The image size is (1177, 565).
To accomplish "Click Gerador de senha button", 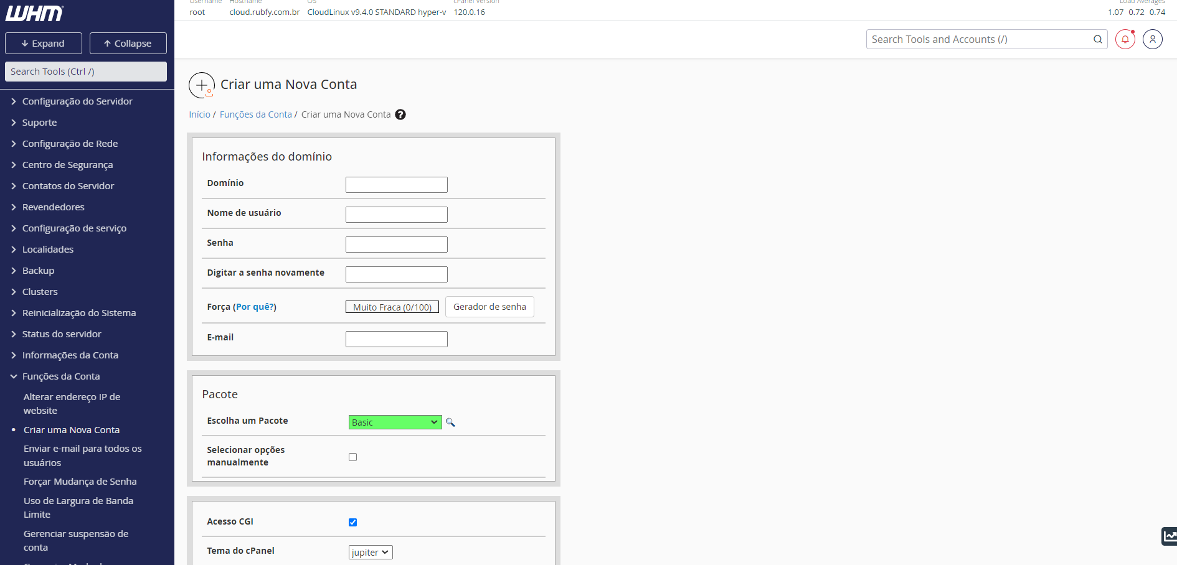I will (489, 307).
